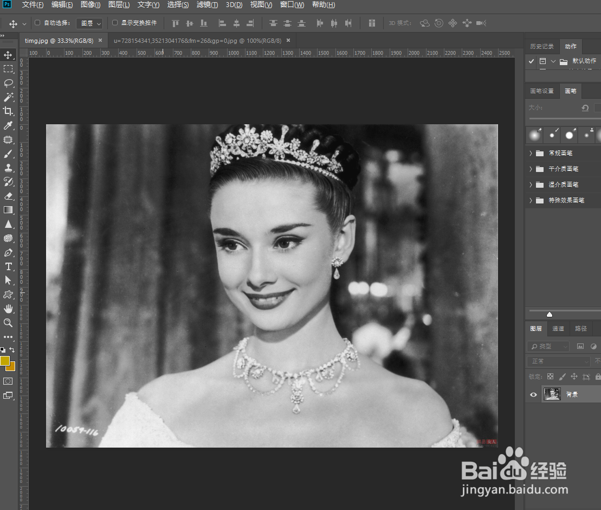601x510 pixels.
Task: Click align left edges icon
Action: point(222,23)
